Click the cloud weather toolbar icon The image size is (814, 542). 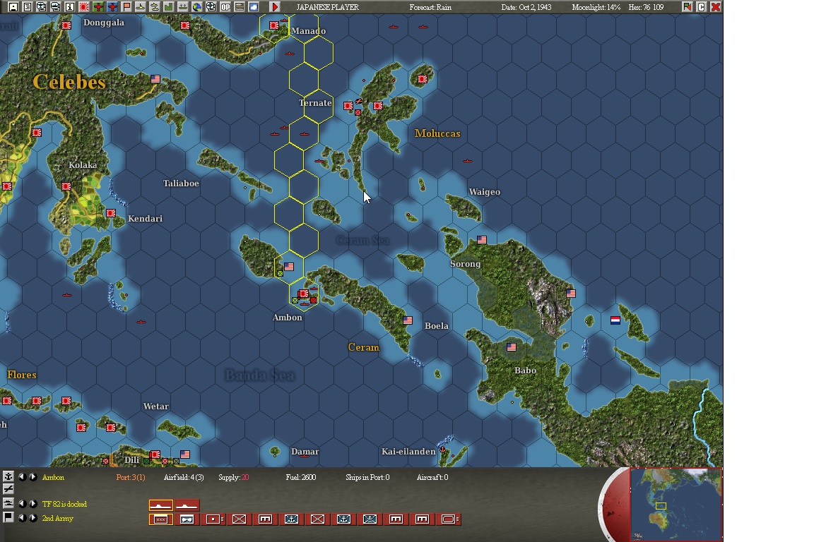[254, 7]
